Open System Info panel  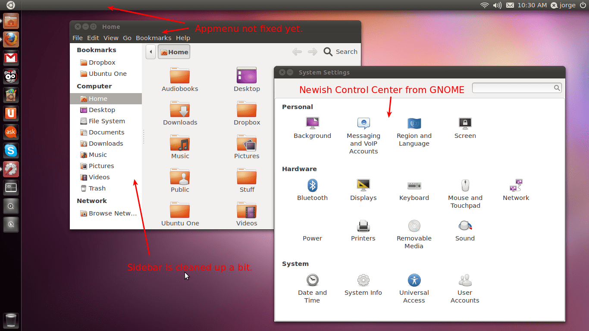(x=363, y=285)
